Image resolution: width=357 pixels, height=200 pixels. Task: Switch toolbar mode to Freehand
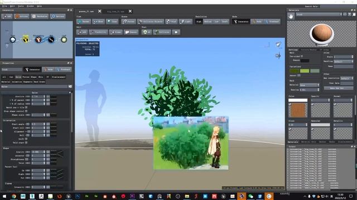point(272,22)
